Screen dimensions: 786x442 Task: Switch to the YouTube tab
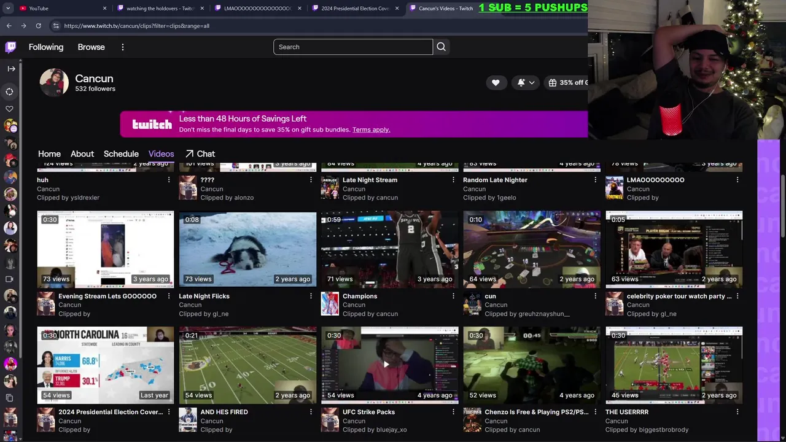[x=61, y=8]
